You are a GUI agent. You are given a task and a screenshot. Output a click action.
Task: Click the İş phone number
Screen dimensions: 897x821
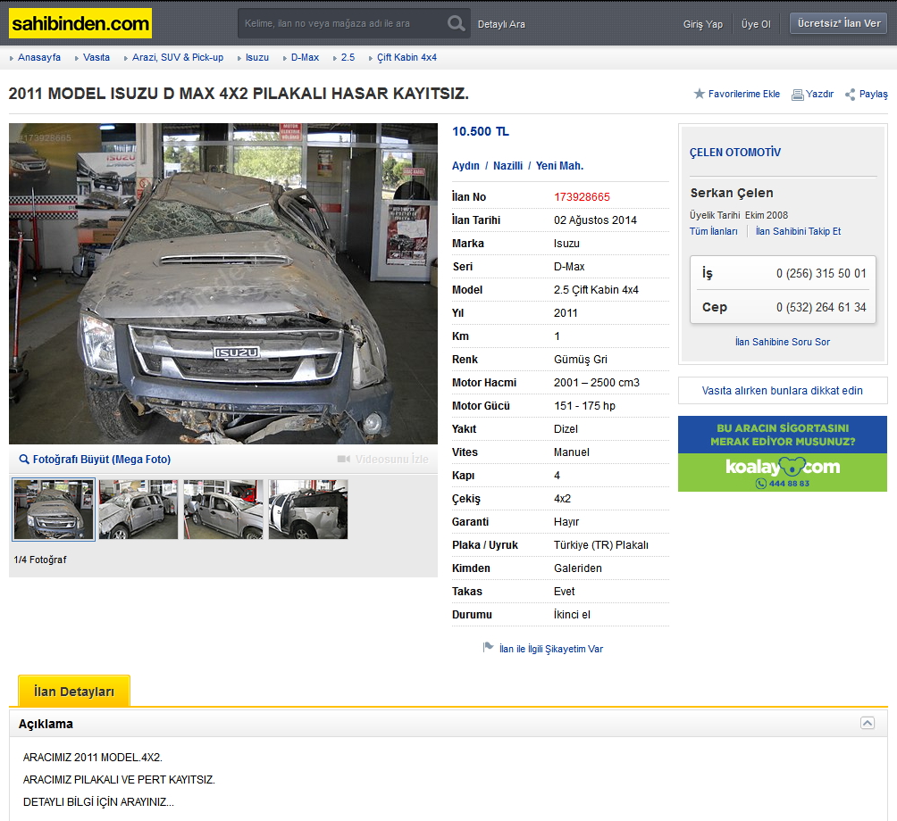pos(821,274)
